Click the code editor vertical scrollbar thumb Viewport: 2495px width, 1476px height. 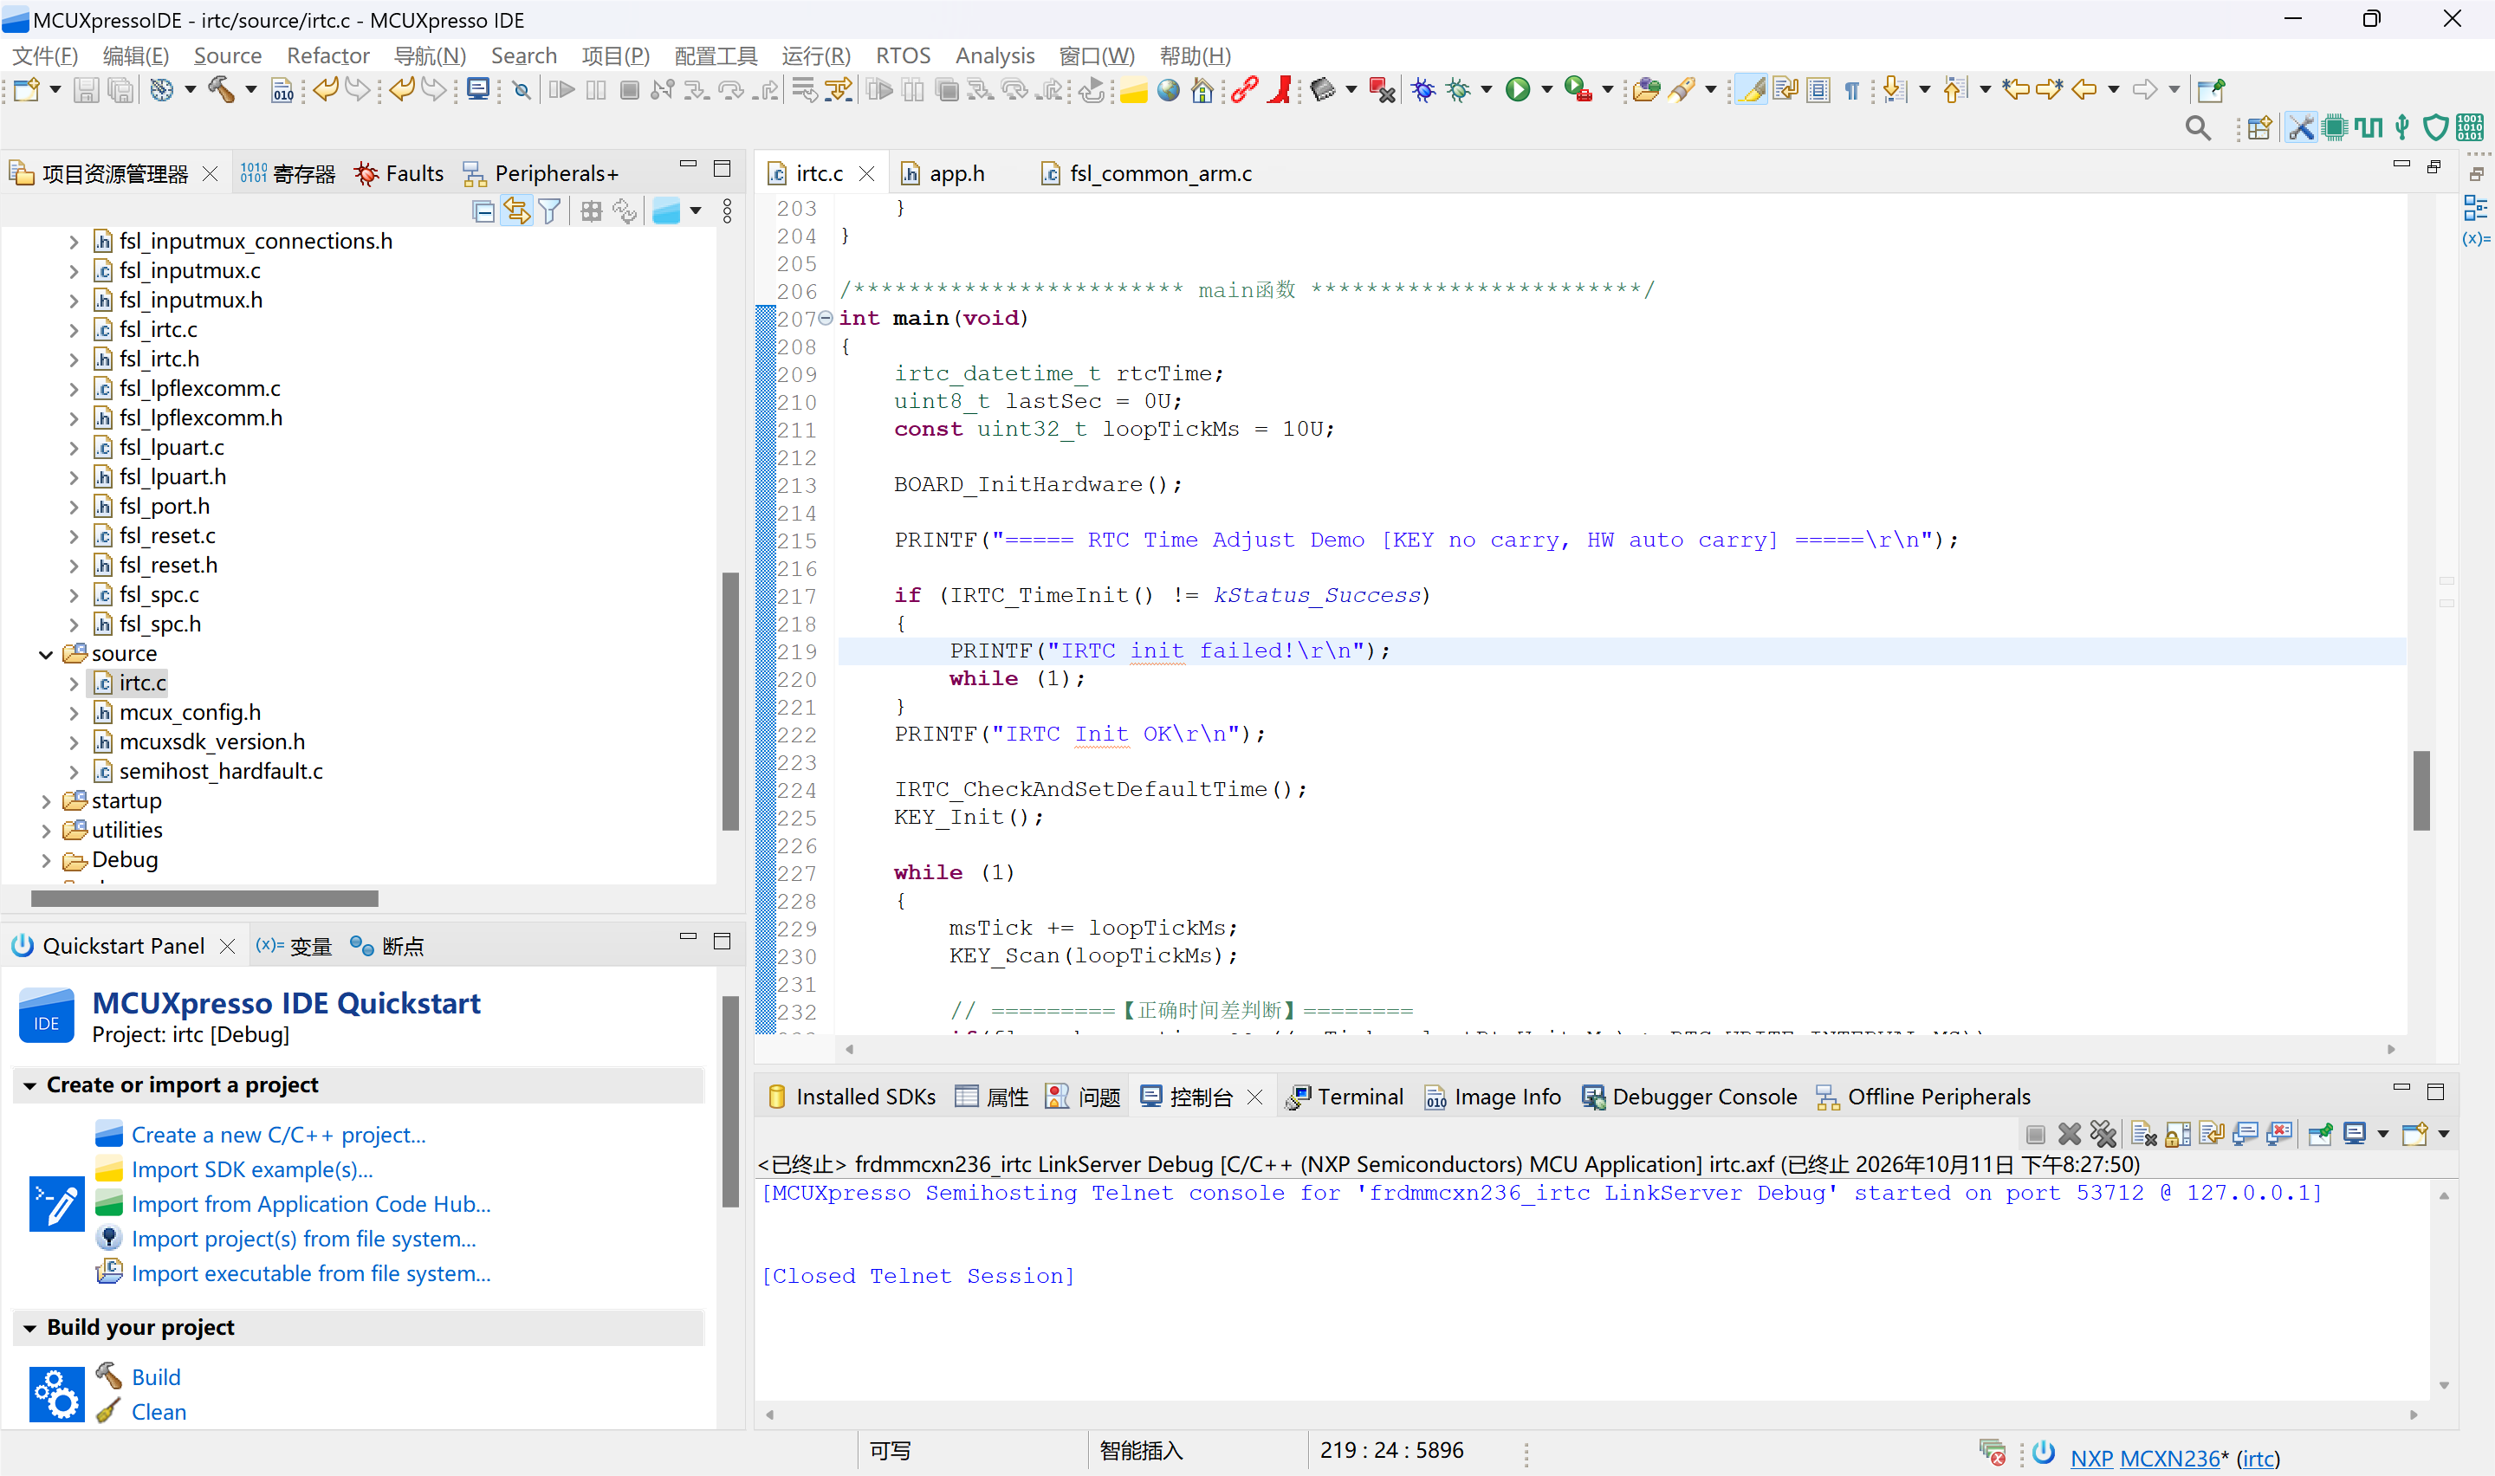[x=2421, y=791]
